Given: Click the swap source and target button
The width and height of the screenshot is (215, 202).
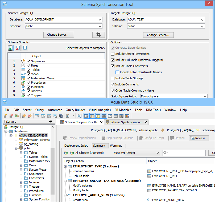Looking at the screenshot, I should click(x=98, y=35).
